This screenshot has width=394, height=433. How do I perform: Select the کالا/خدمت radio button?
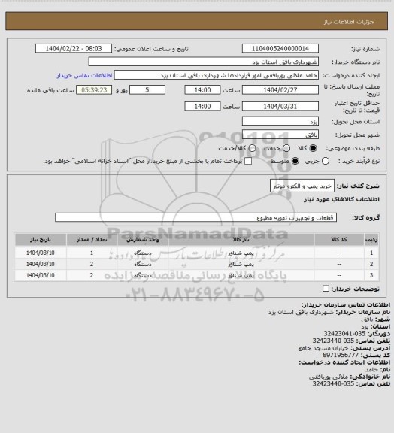pyautogui.click(x=252, y=148)
